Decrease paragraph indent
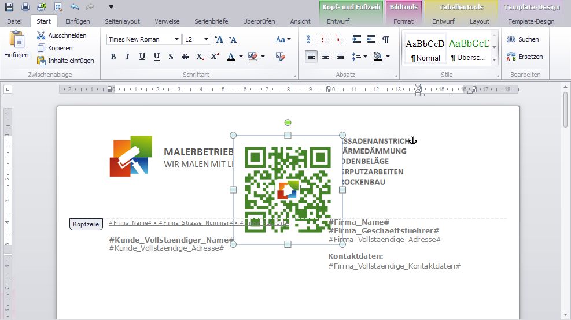The height and width of the screenshot is (320, 571). coord(356,39)
